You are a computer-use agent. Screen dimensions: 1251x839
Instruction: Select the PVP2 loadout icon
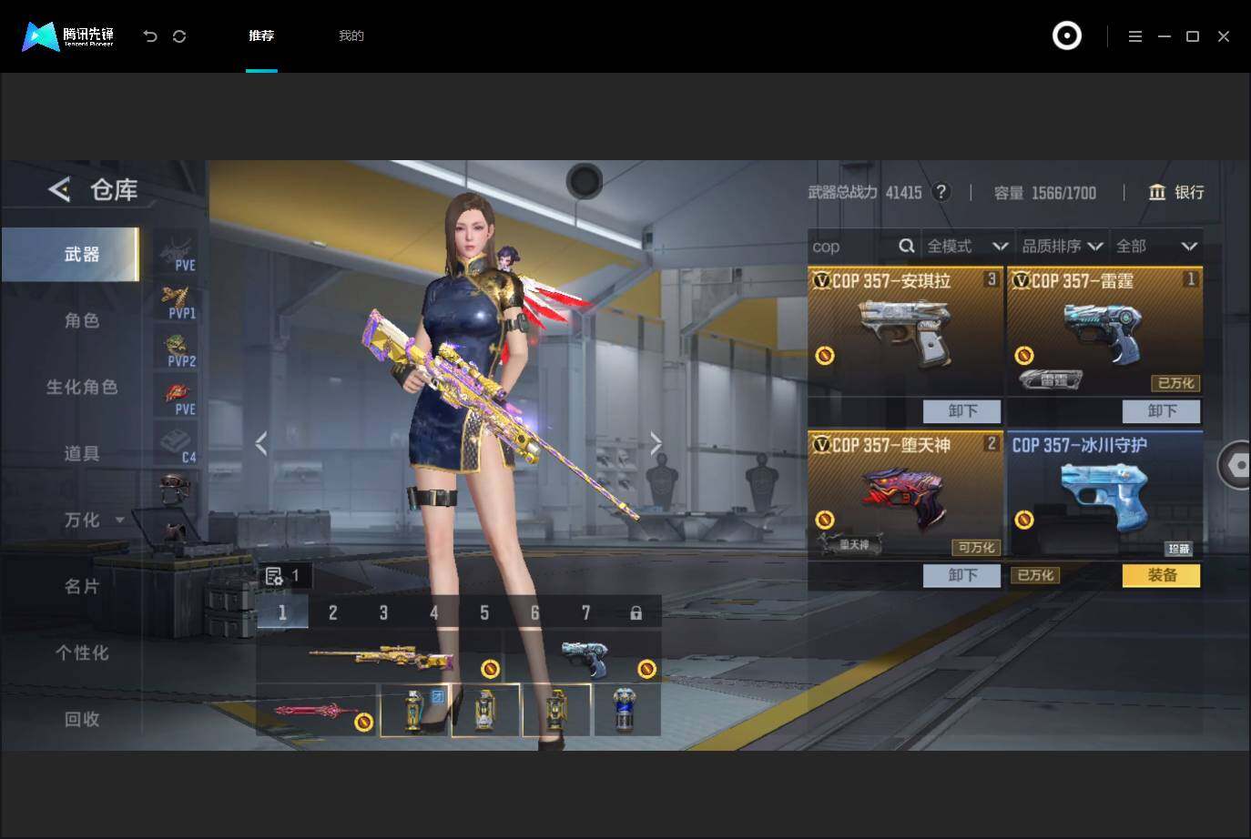point(178,350)
